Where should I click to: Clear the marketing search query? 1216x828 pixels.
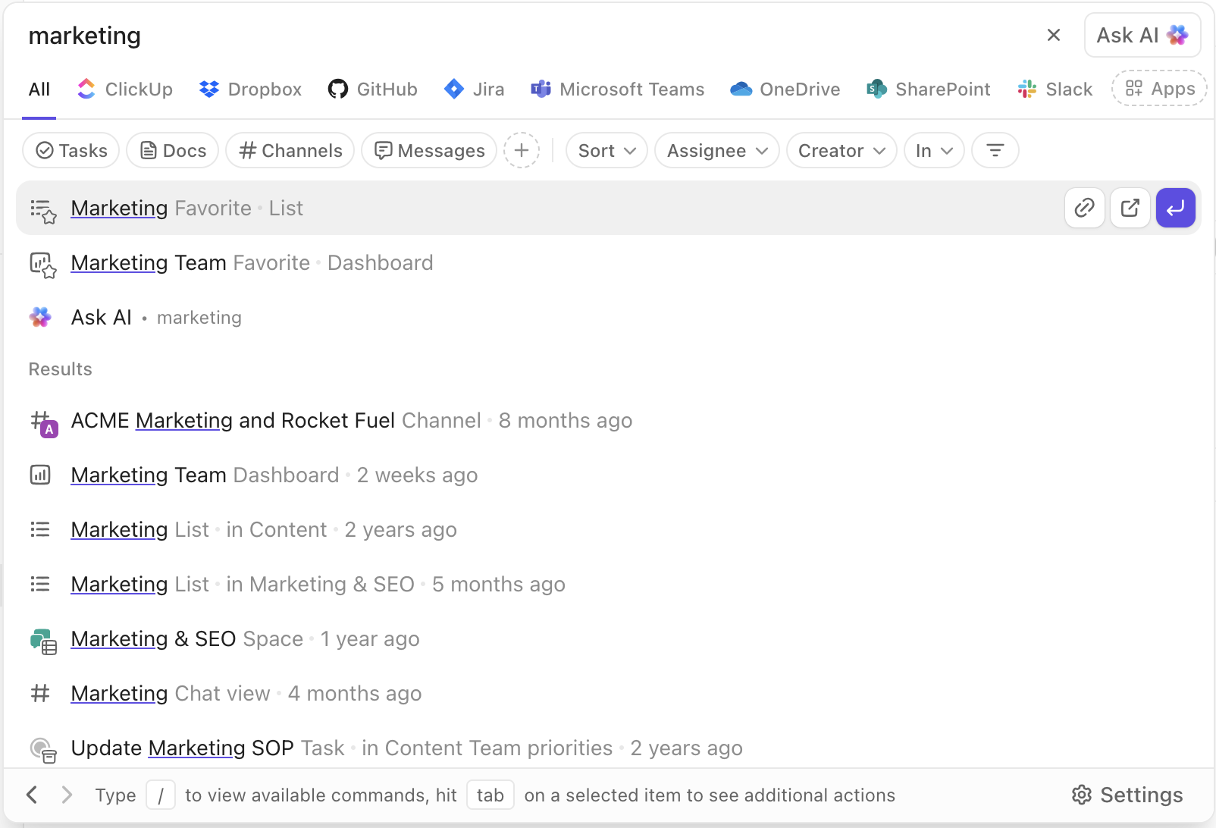coord(1053,34)
